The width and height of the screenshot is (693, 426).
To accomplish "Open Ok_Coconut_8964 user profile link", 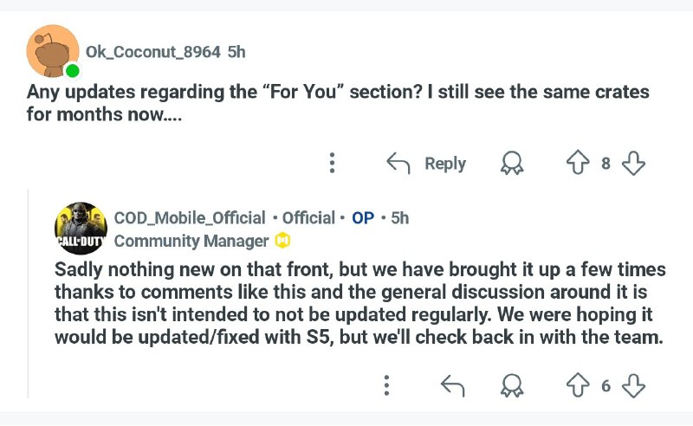I will point(153,52).
